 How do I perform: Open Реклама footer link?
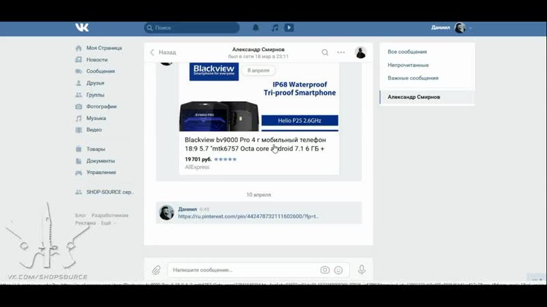pos(85,223)
